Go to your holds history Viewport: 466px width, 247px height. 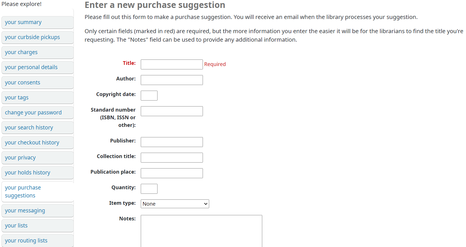[x=37, y=173]
